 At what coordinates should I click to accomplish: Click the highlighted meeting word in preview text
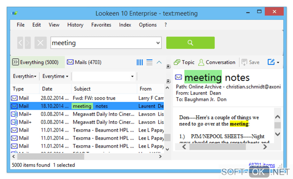pos(239,124)
